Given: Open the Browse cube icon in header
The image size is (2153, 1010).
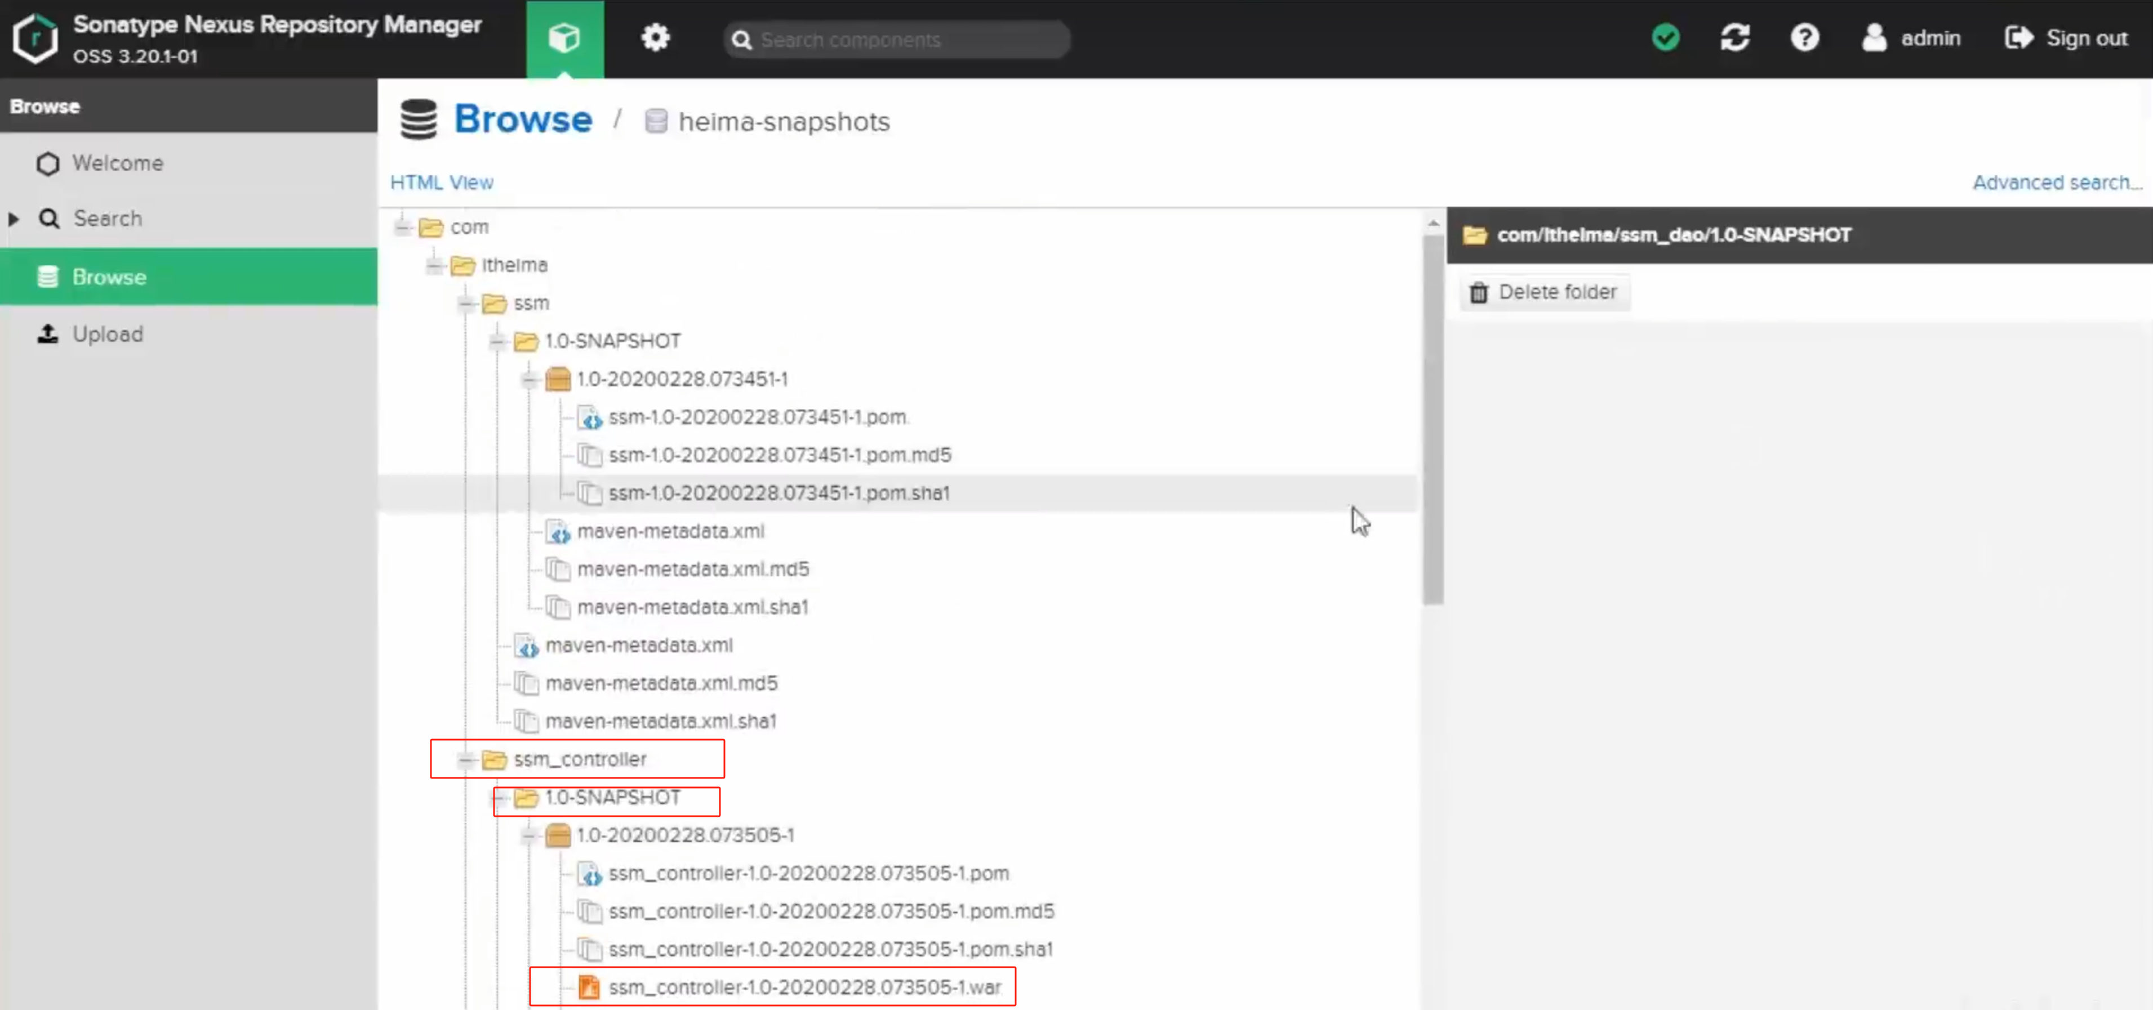Looking at the screenshot, I should coord(564,38).
